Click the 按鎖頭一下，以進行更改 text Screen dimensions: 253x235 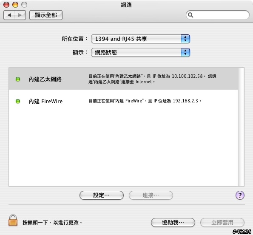(53, 223)
